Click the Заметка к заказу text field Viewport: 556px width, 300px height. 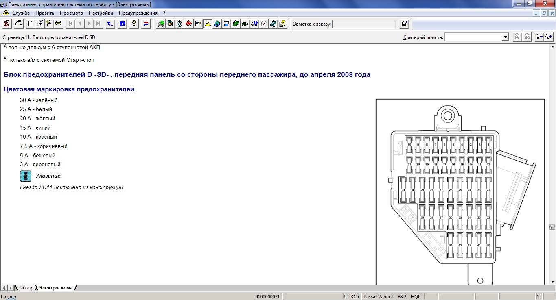coord(364,24)
